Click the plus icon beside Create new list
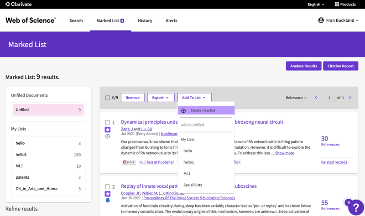365x216 pixels. [183, 111]
